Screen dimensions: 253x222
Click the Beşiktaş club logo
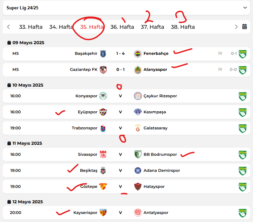pyautogui.click(x=103, y=171)
